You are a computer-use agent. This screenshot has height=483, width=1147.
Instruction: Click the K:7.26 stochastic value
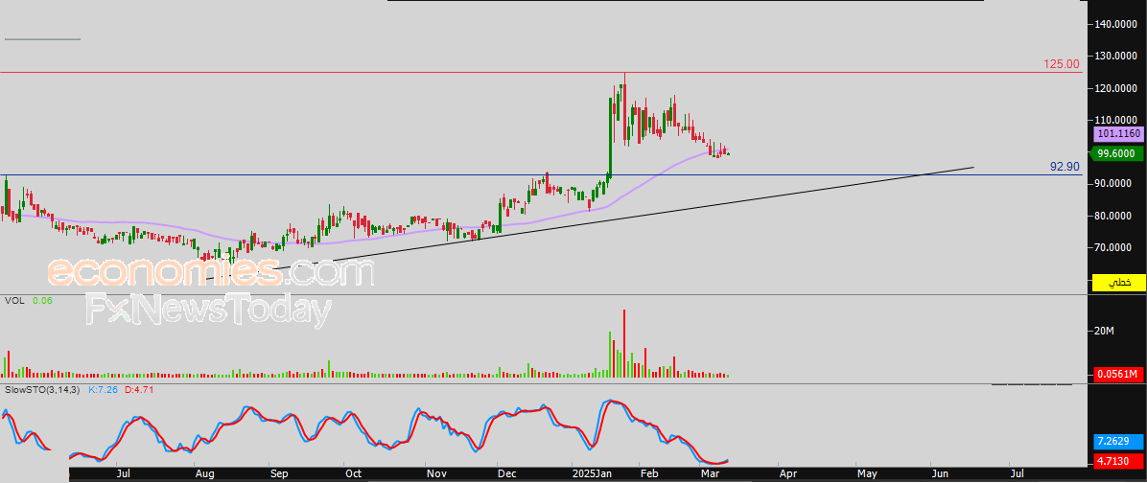tap(102, 390)
